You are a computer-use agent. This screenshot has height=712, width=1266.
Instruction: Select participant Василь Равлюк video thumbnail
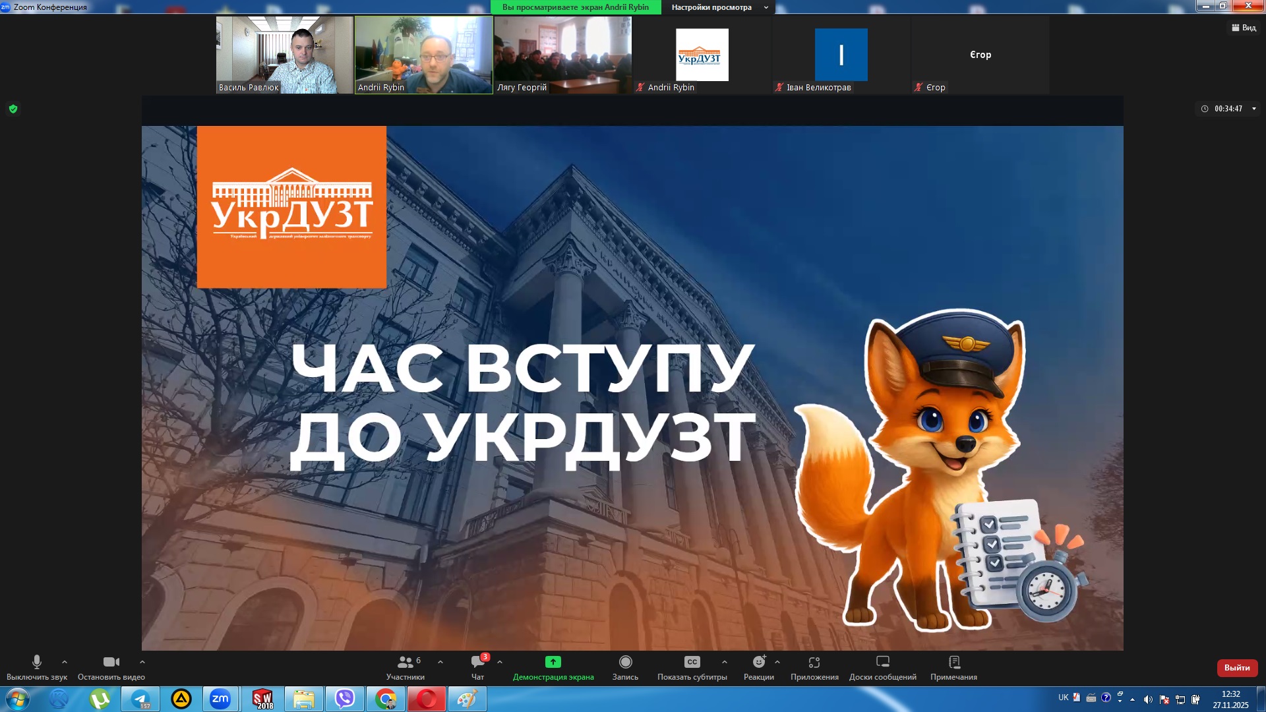click(285, 55)
